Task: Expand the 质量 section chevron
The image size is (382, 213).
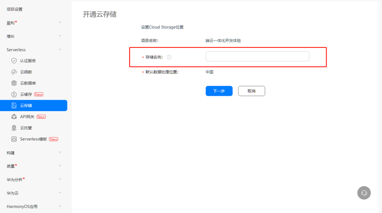Action: pos(60,166)
